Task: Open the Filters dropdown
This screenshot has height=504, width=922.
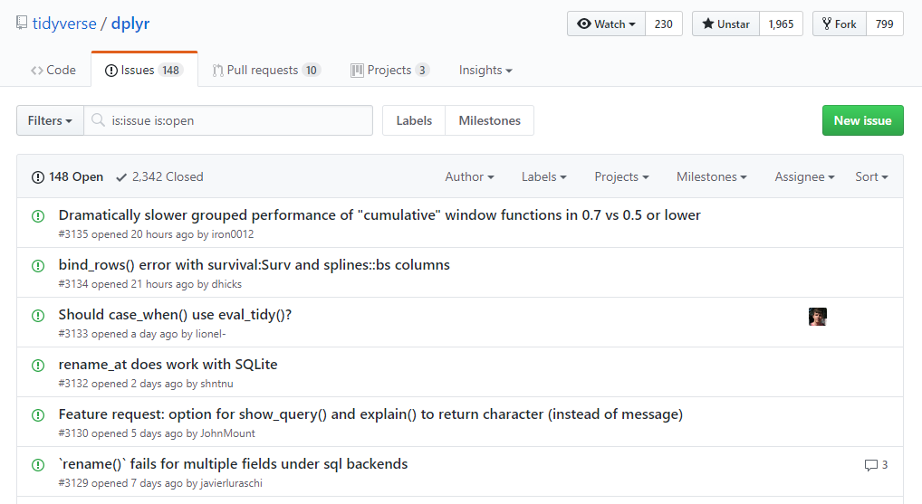Action: pos(50,120)
